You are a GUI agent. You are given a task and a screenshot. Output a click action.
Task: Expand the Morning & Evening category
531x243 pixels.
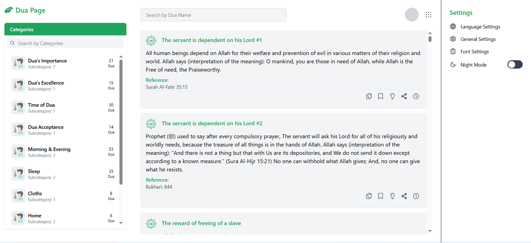(x=49, y=149)
